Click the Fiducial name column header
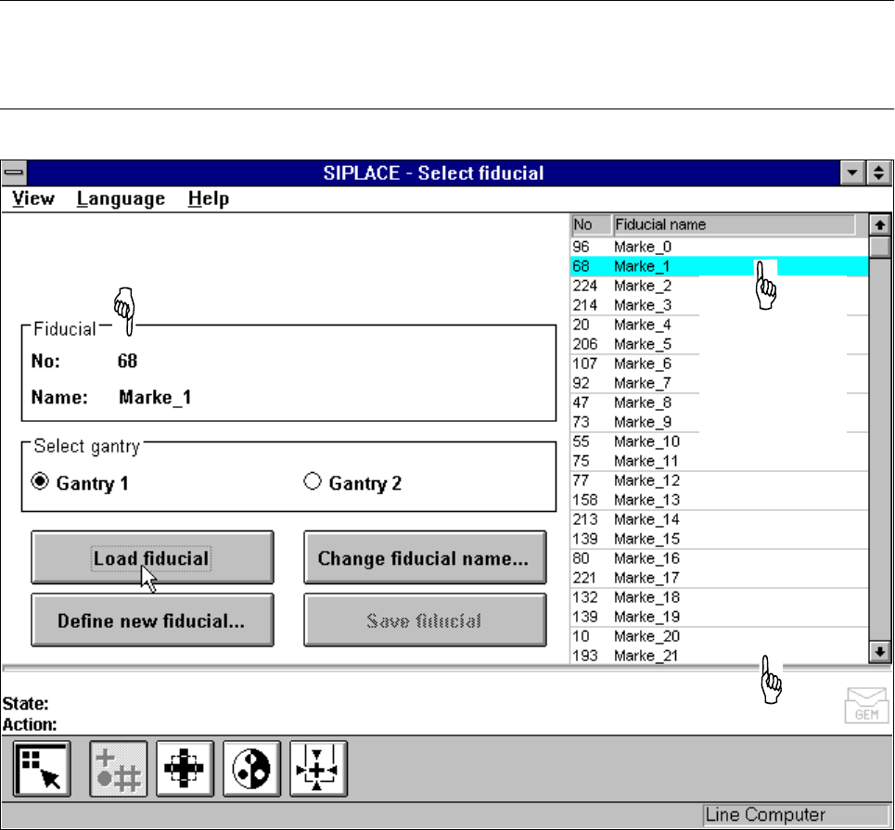This screenshot has height=830, width=895. tap(734, 225)
